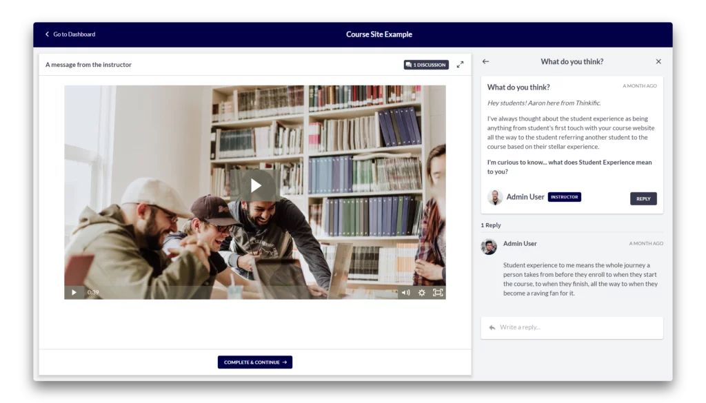The height and width of the screenshot is (403, 706).
Task: Click the 1 Reply count label
Action: coord(490,225)
